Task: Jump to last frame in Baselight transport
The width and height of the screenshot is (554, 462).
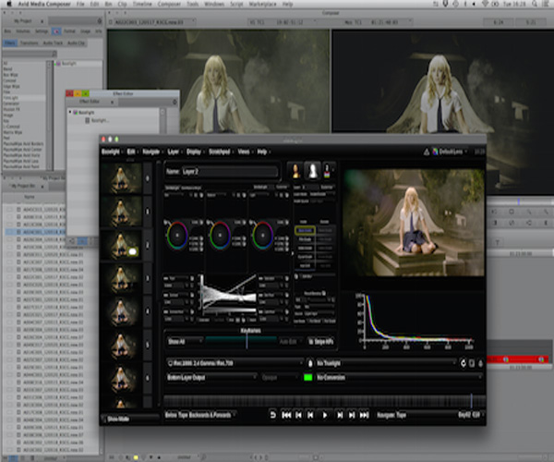Action: tap(364, 415)
